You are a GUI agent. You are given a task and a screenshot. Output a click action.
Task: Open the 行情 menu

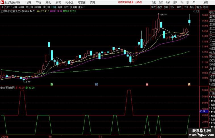point(28,2)
